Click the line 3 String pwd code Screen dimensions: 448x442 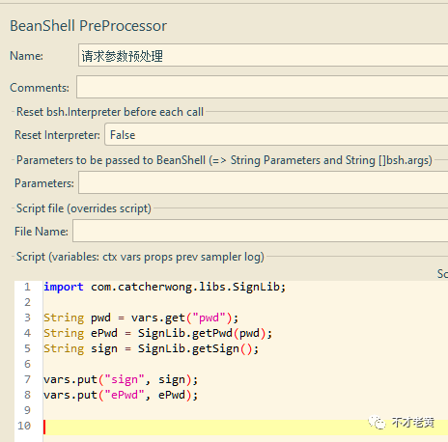(141, 318)
